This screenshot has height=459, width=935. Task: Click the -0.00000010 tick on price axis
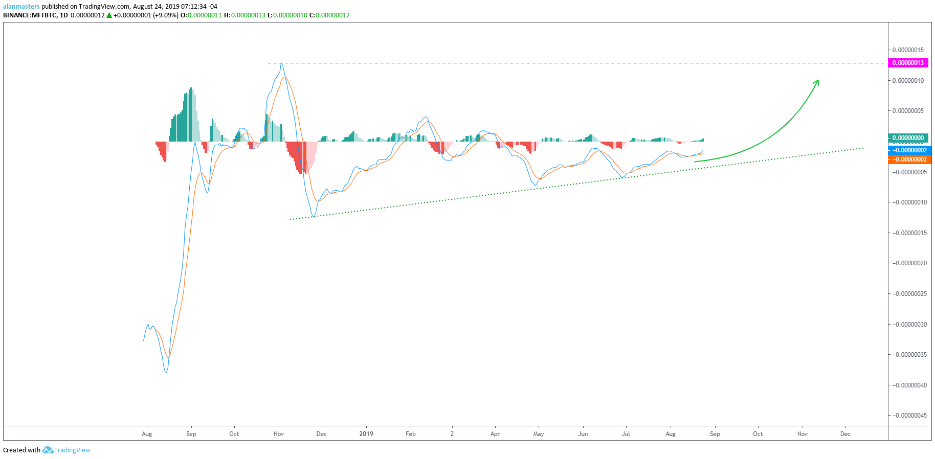click(909, 202)
